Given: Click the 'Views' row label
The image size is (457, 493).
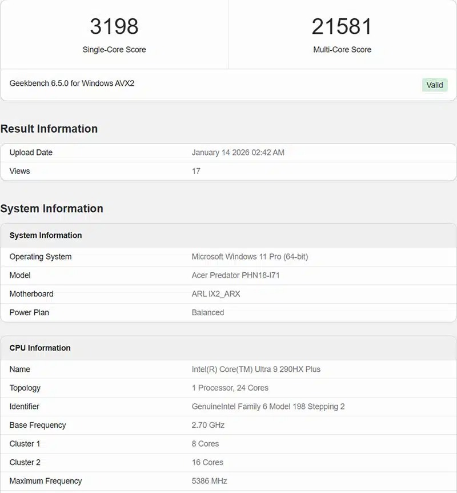Looking at the screenshot, I should [19, 171].
